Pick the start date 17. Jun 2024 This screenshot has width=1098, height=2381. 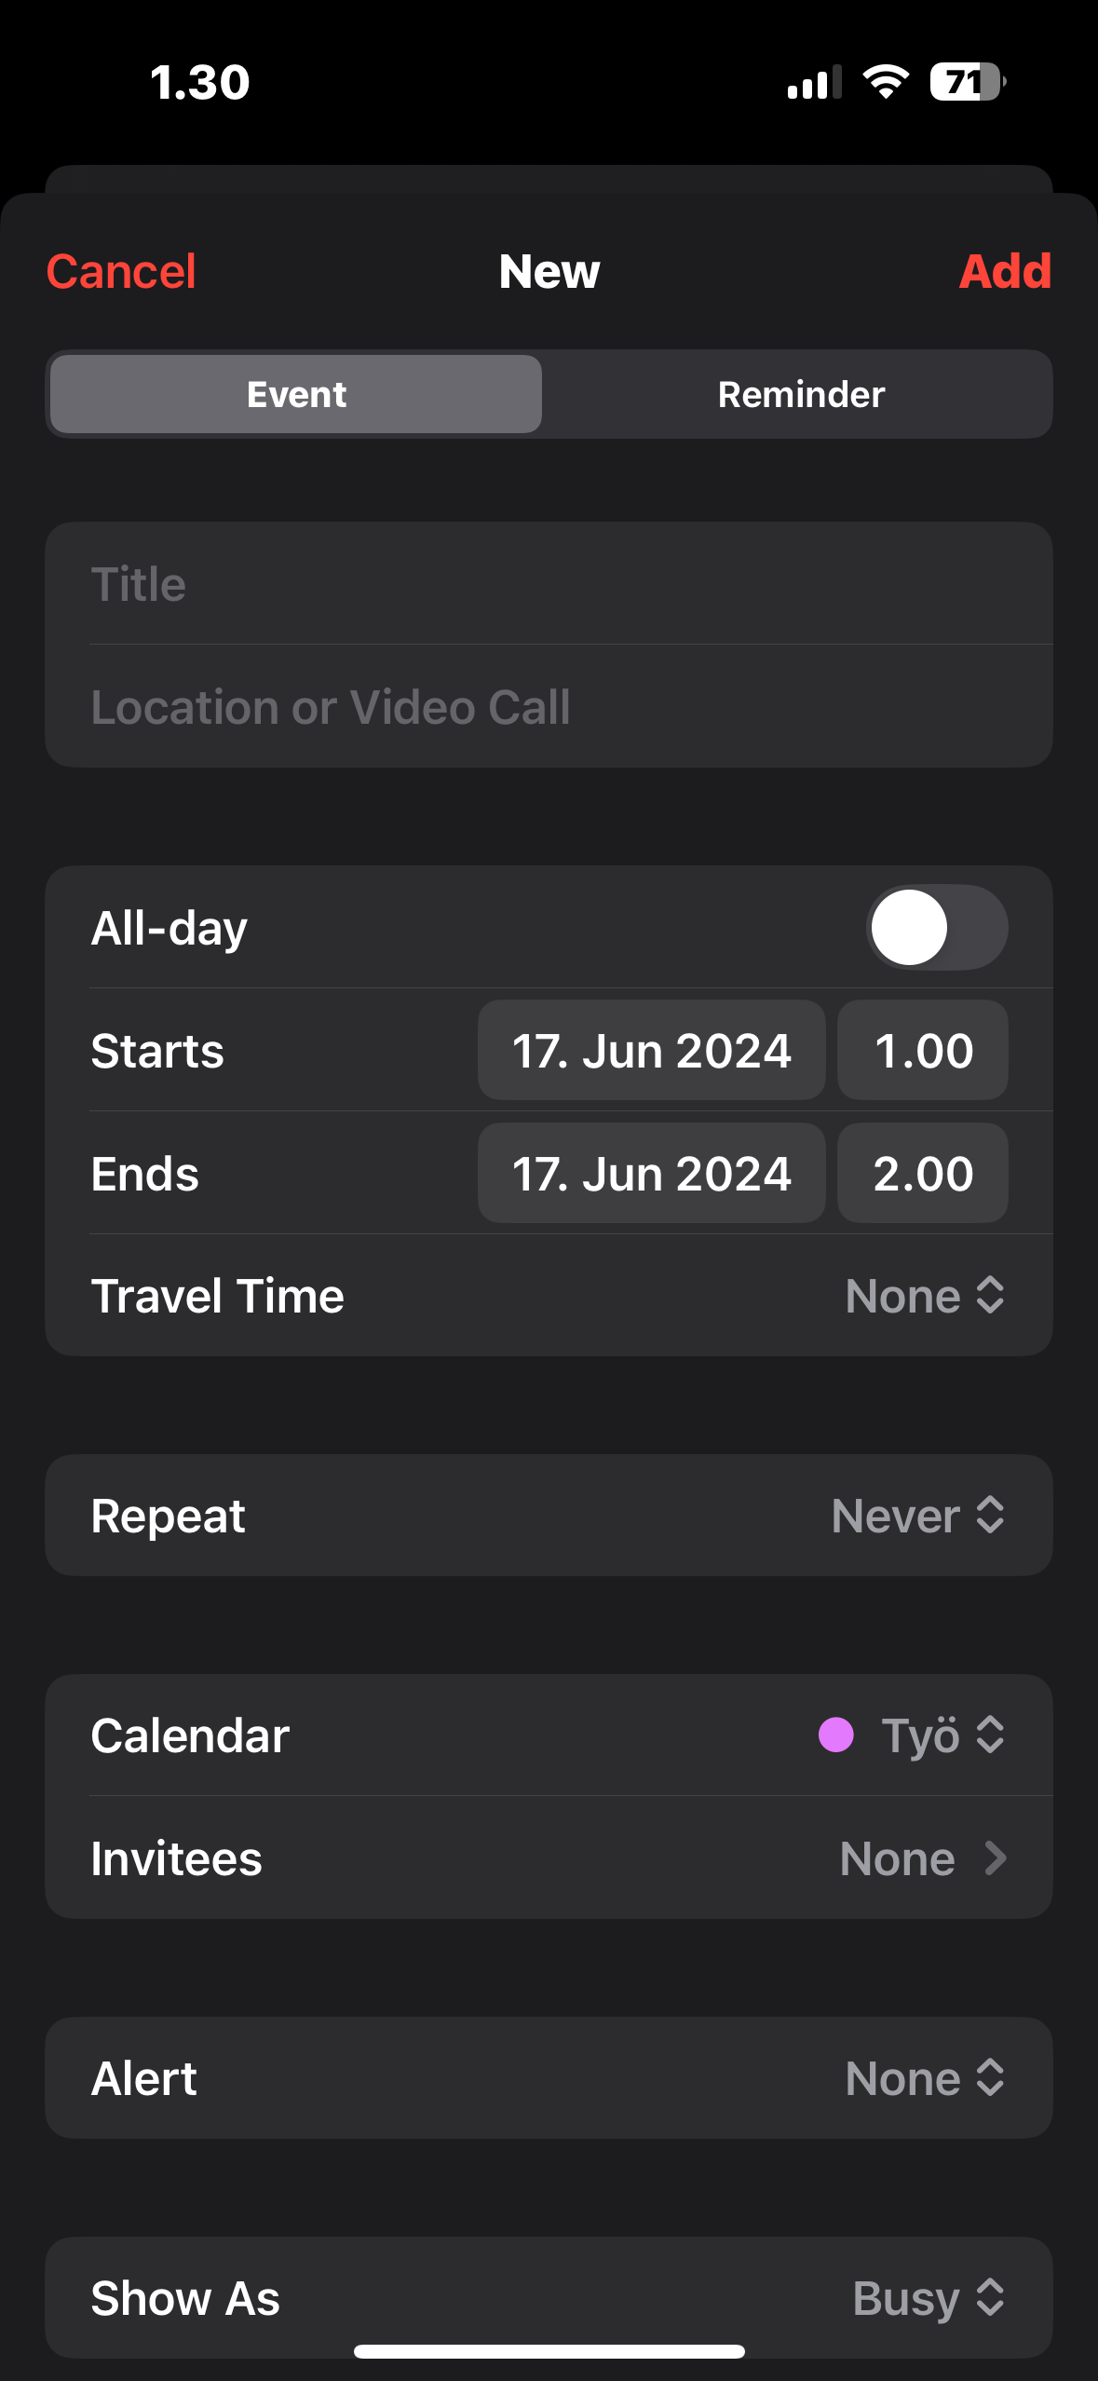[651, 1051]
